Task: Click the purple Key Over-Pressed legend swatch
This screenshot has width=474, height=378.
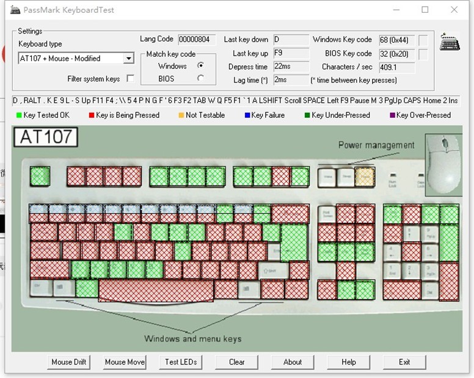Action: 392,115
